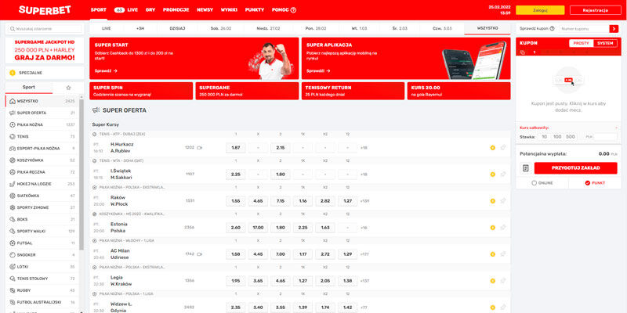Expand +177 markets for AC Milan match
627x313 pixels.
tap(364, 254)
